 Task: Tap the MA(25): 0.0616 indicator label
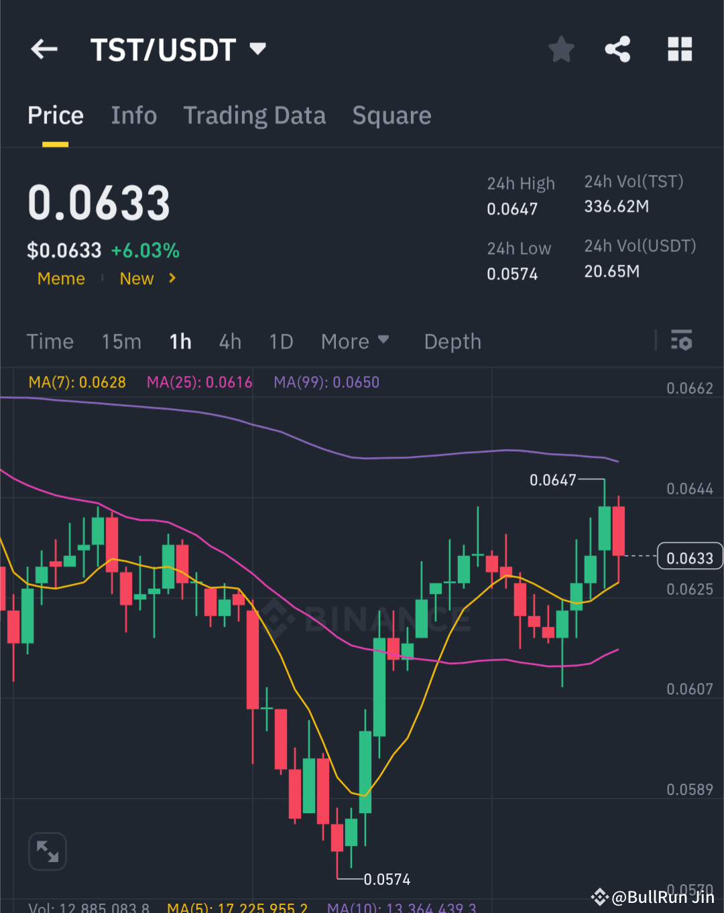tap(200, 382)
